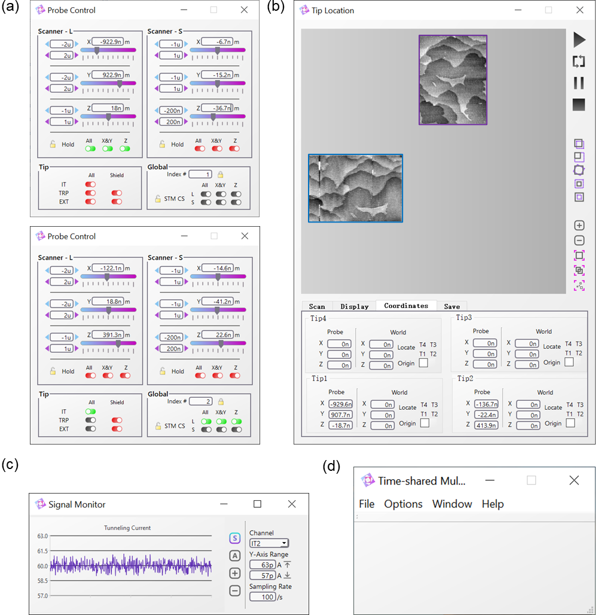Click the small dotted square inside solid frame icon
The height and width of the screenshot is (615, 598).
[x=579, y=197]
